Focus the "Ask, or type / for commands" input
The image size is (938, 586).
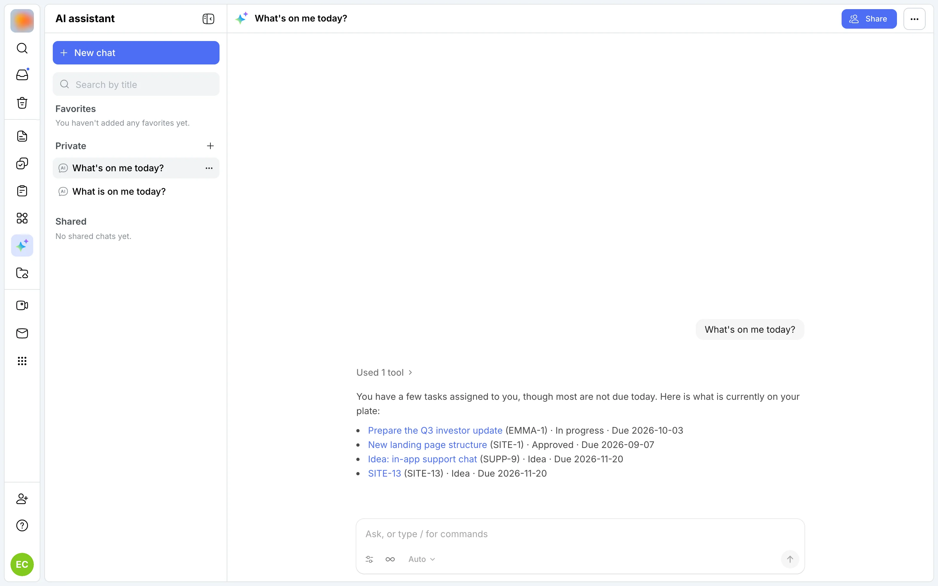click(x=580, y=534)
